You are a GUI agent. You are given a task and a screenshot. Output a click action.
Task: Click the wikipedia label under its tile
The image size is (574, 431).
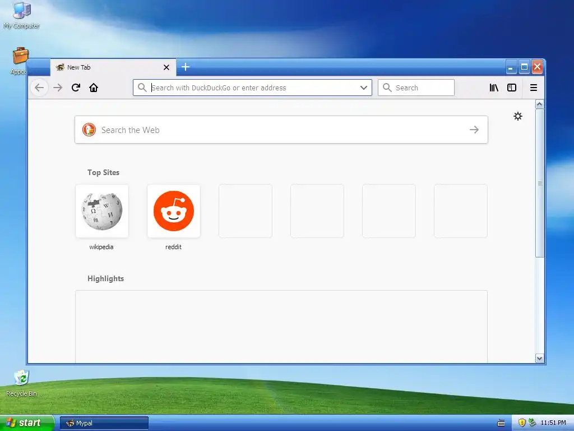pos(101,247)
